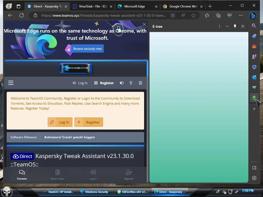This screenshot has width=263, height=197.
Task: Open sidebar Microsoft 365 icon
Action: tap(254, 67)
